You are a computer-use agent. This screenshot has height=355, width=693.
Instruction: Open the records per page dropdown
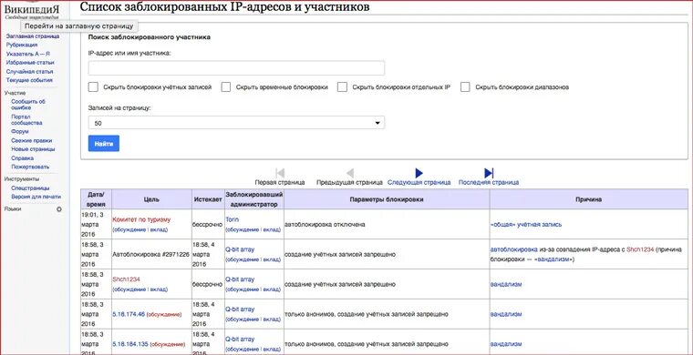[236, 123]
